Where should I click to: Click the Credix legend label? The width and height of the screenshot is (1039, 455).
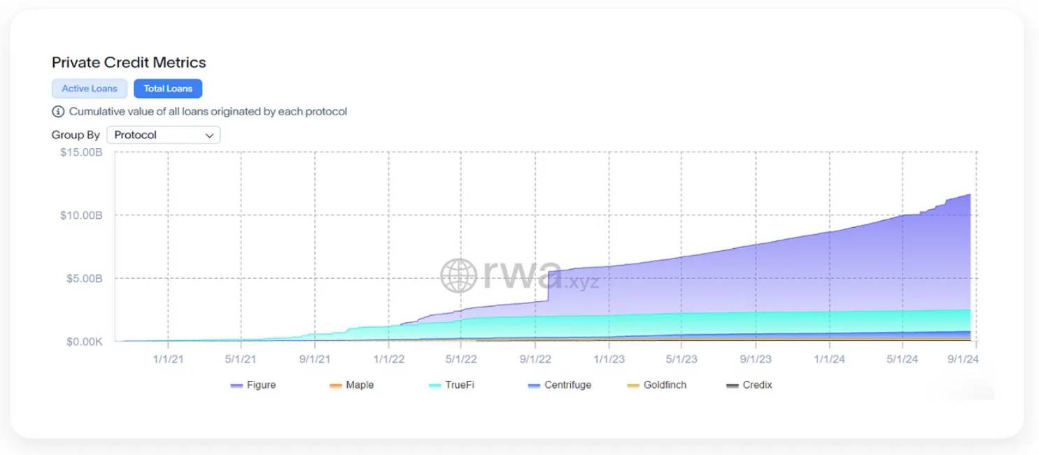point(757,385)
